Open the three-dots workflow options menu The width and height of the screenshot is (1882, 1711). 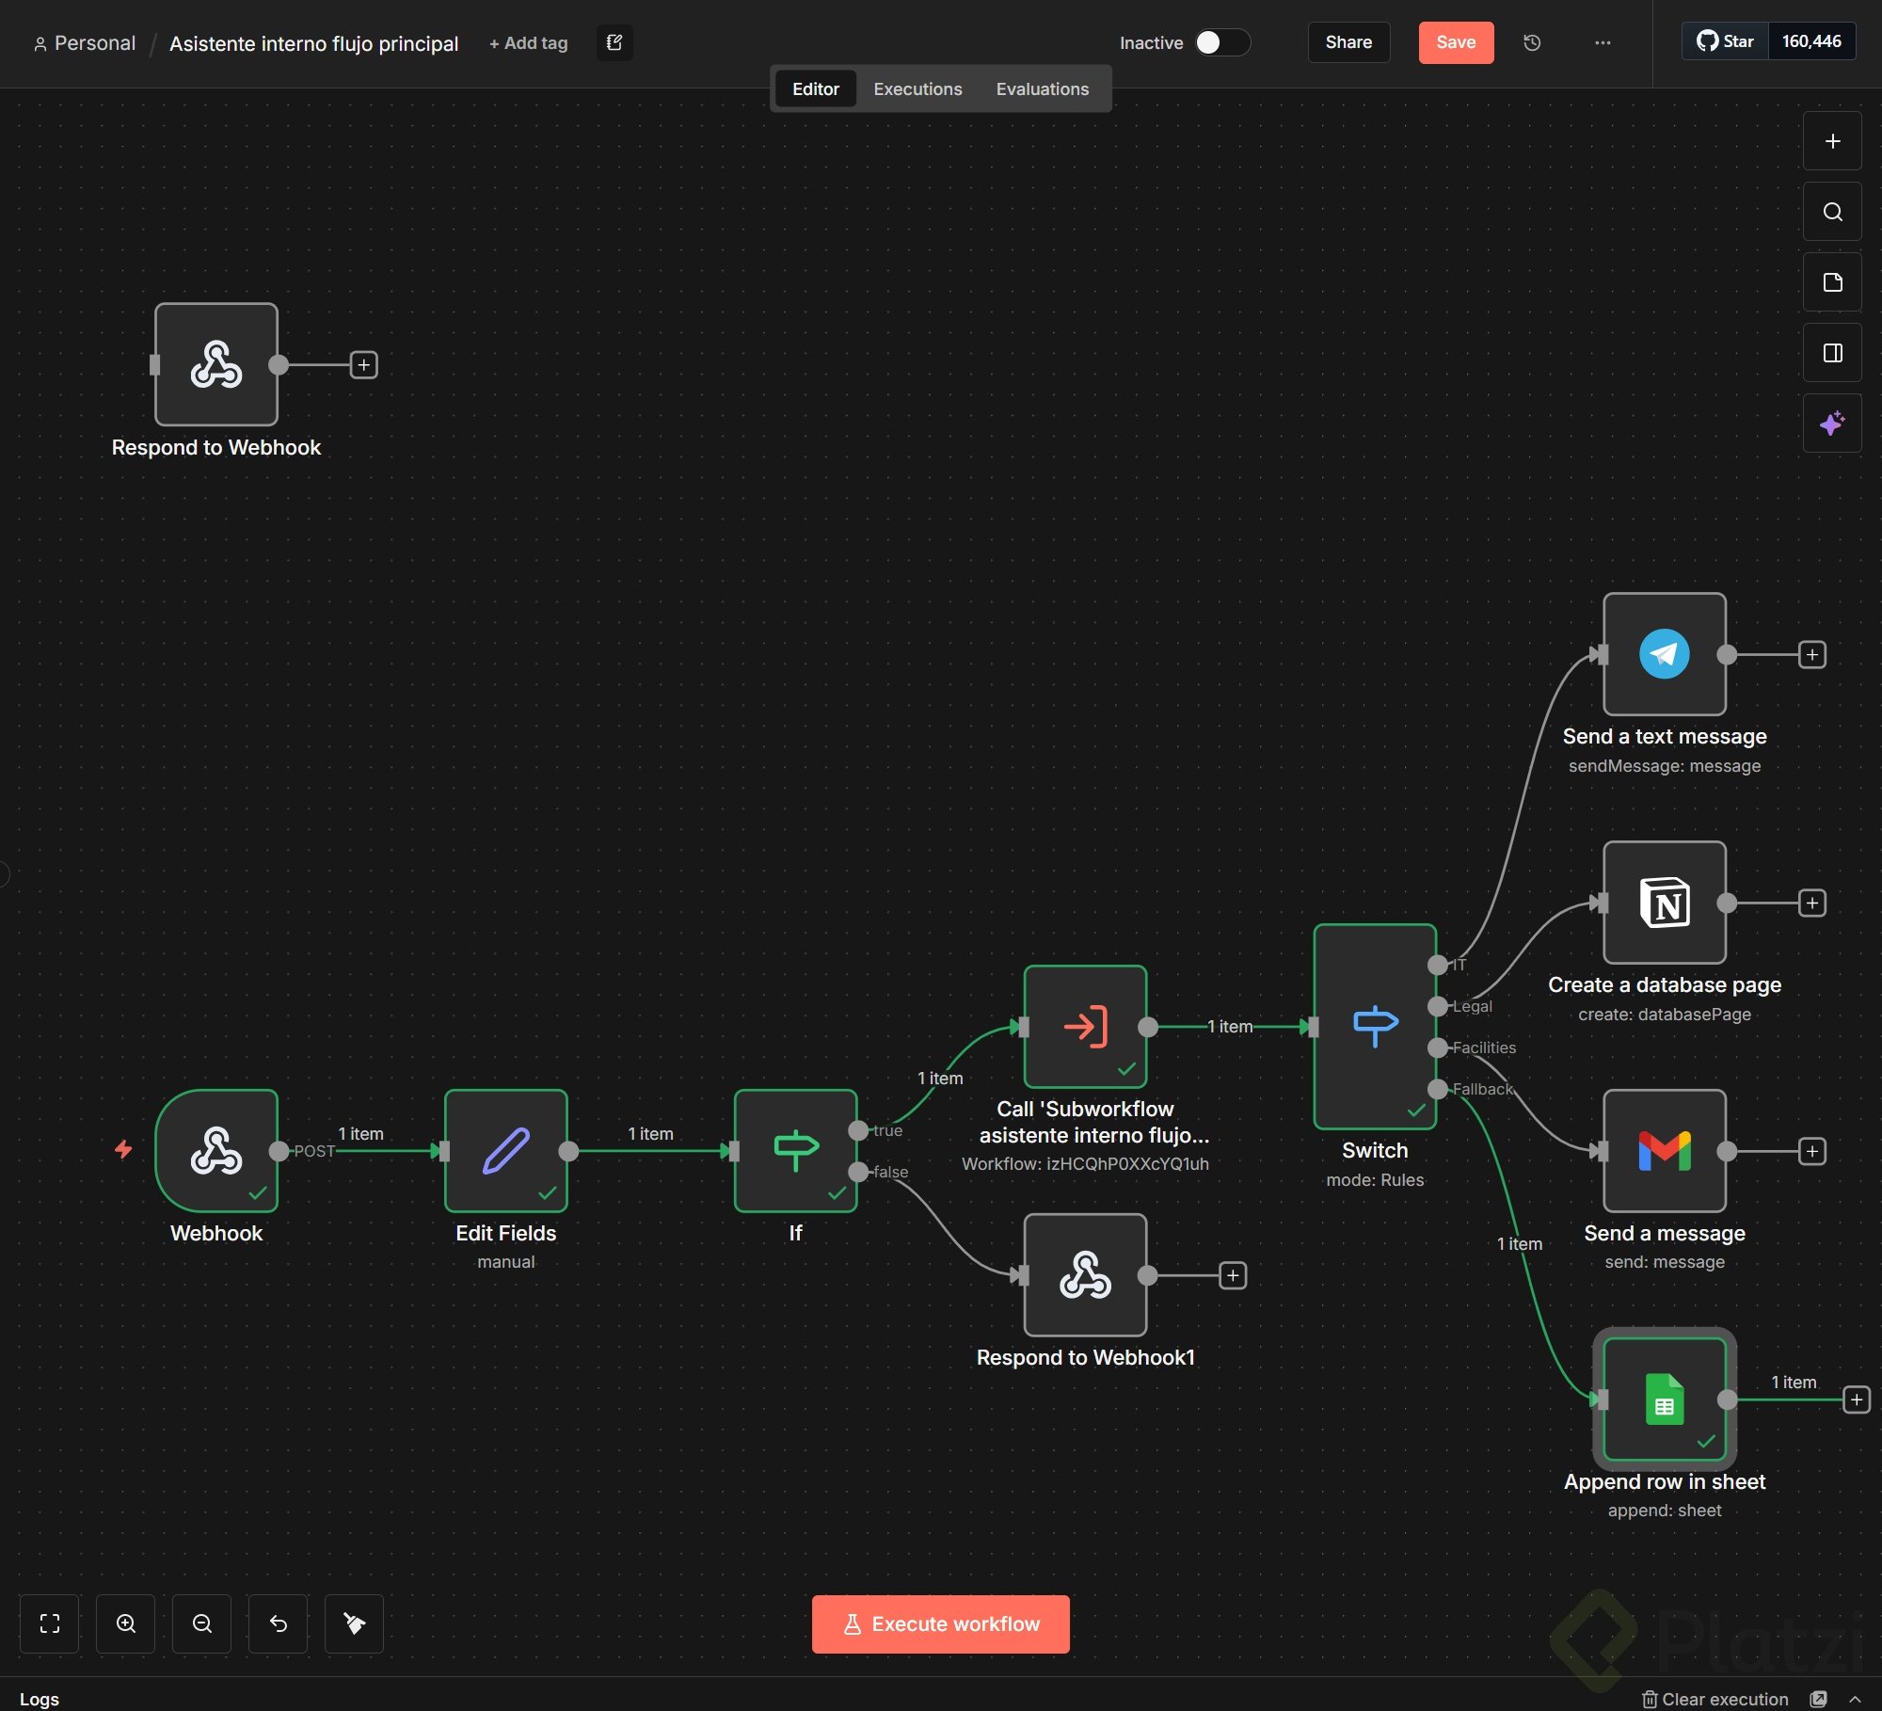coord(1603,42)
